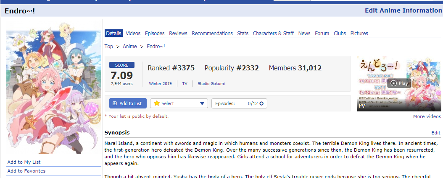
Task: Click the TV type link
Action: [x=185, y=84]
